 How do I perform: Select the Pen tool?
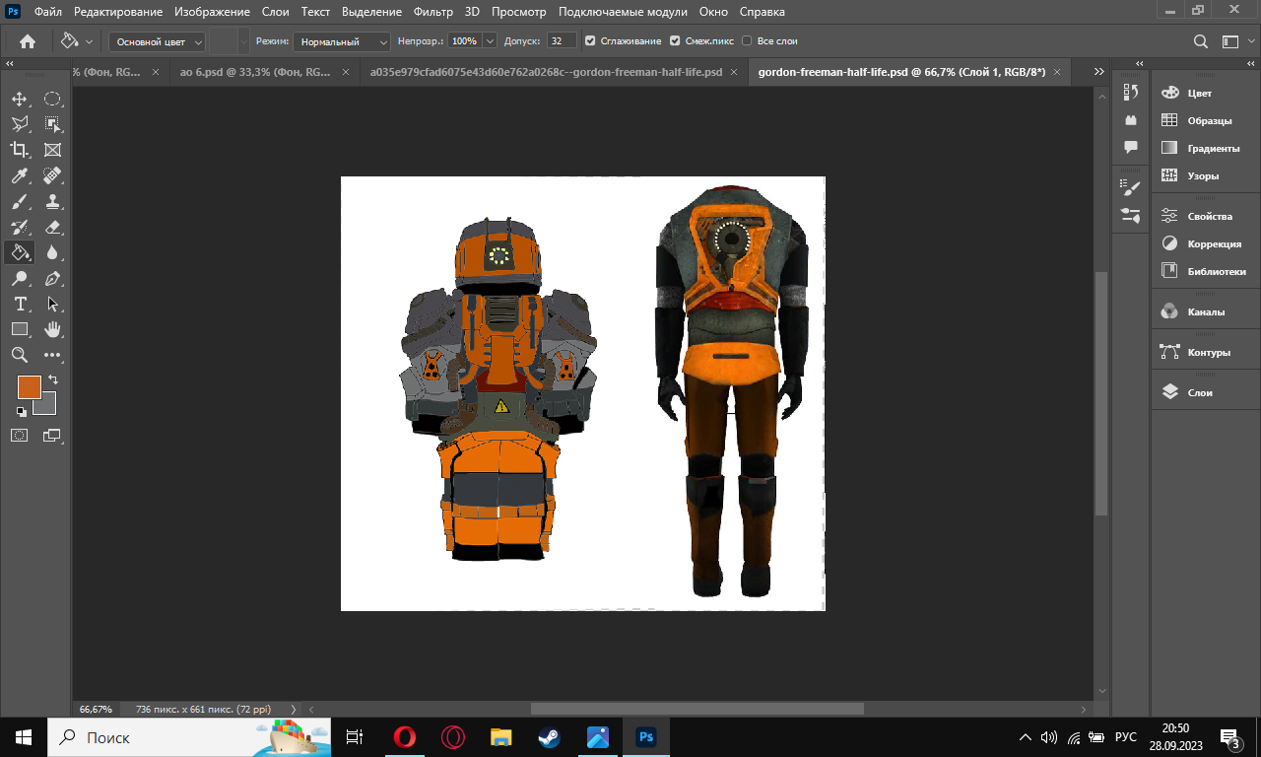tap(52, 278)
